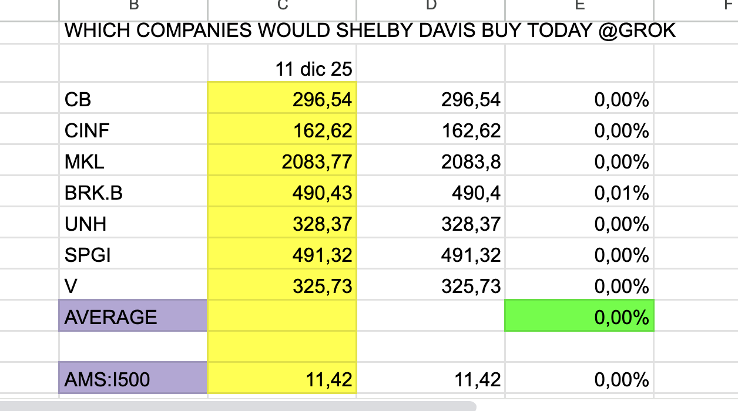Click the purple AMS:I500 label cell
Image resolution: width=738 pixels, height=411 pixels.
pos(133,379)
